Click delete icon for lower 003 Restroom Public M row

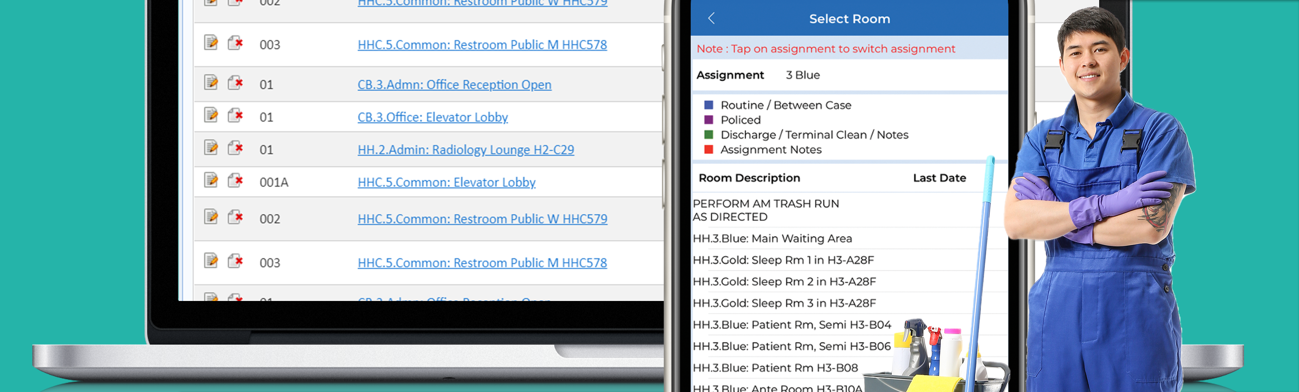point(235,260)
